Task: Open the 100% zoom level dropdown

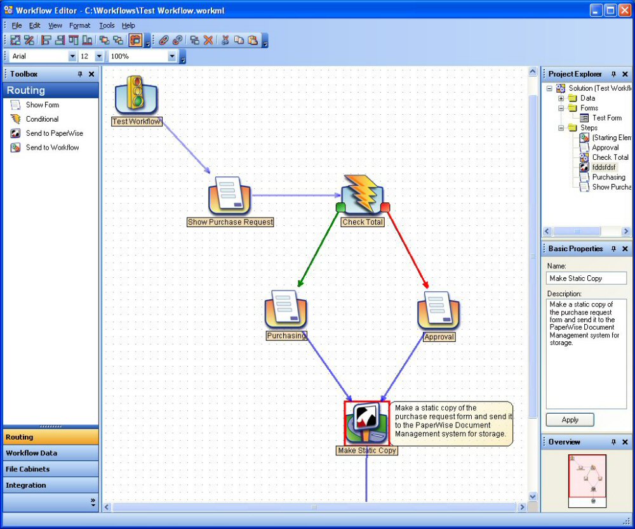Action: click(172, 56)
